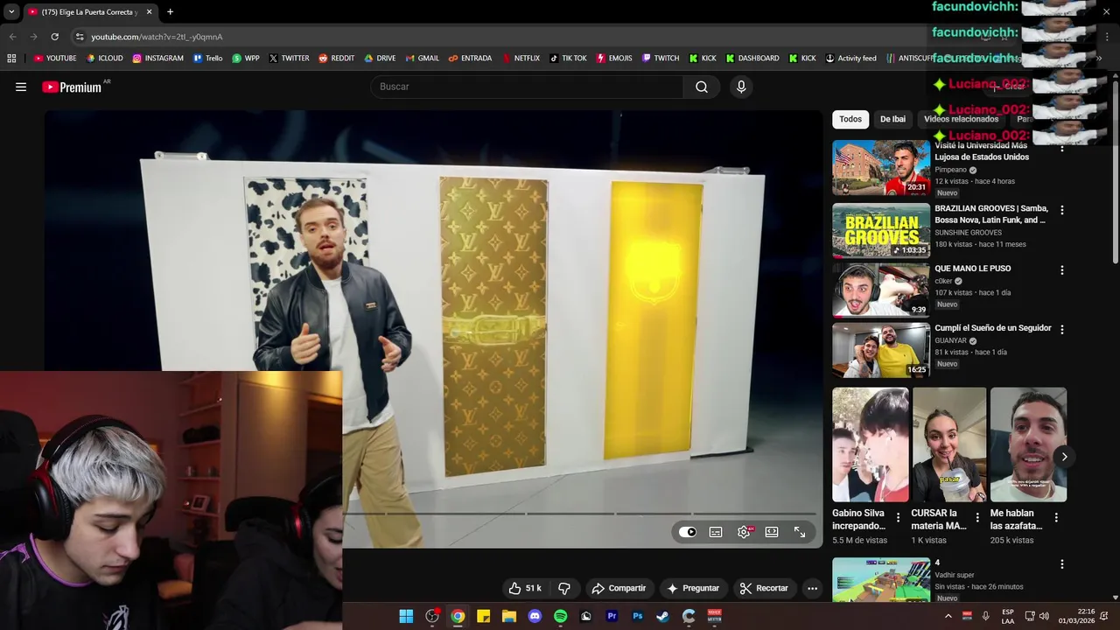Go back to previous page

[12, 37]
